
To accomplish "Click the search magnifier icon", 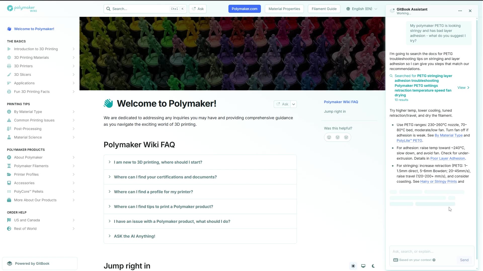I will pyautogui.click(x=108, y=9).
